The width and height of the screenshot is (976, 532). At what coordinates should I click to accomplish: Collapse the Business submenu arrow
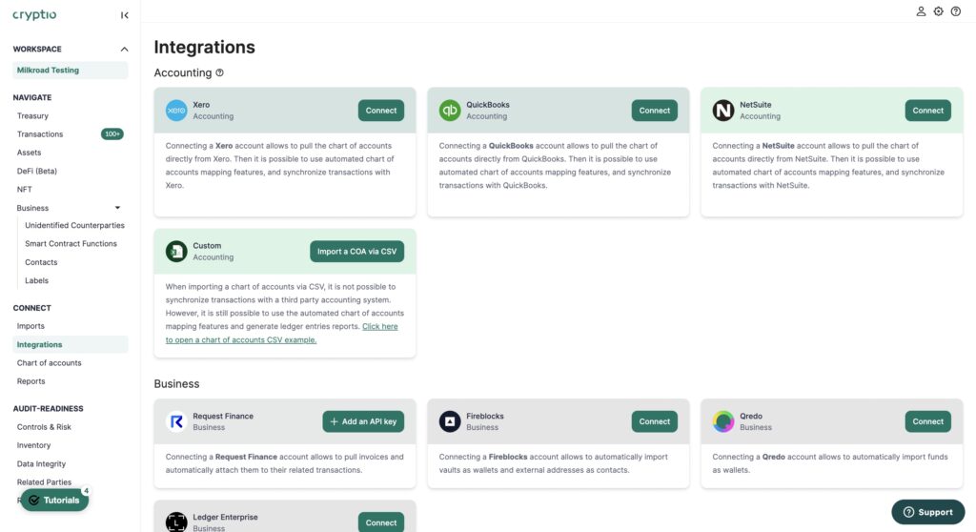tap(117, 208)
